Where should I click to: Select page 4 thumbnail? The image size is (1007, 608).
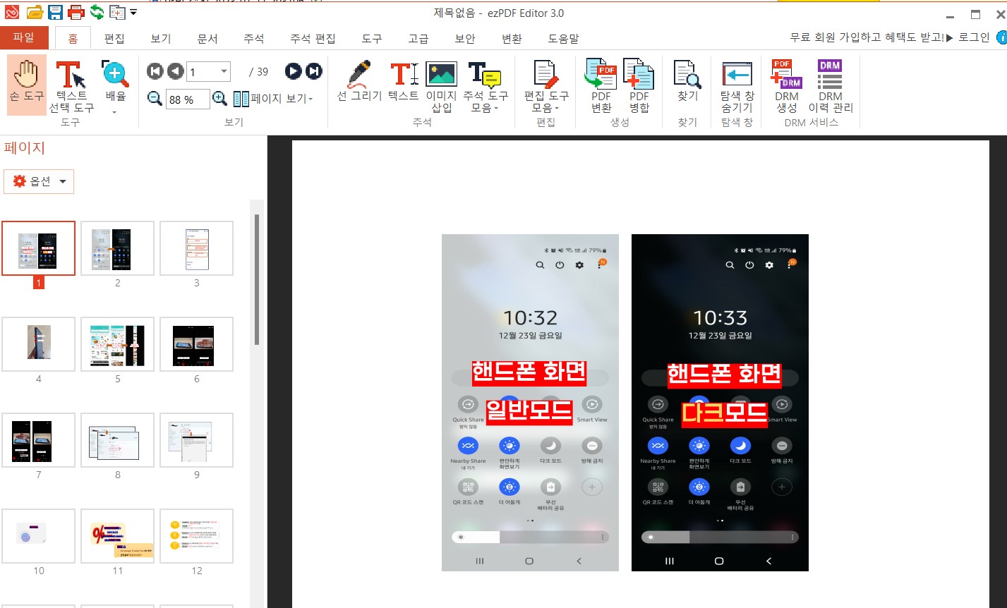(x=38, y=344)
